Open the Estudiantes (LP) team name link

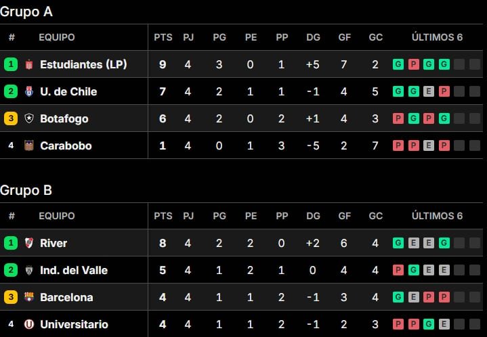pyautogui.click(x=83, y=64)
